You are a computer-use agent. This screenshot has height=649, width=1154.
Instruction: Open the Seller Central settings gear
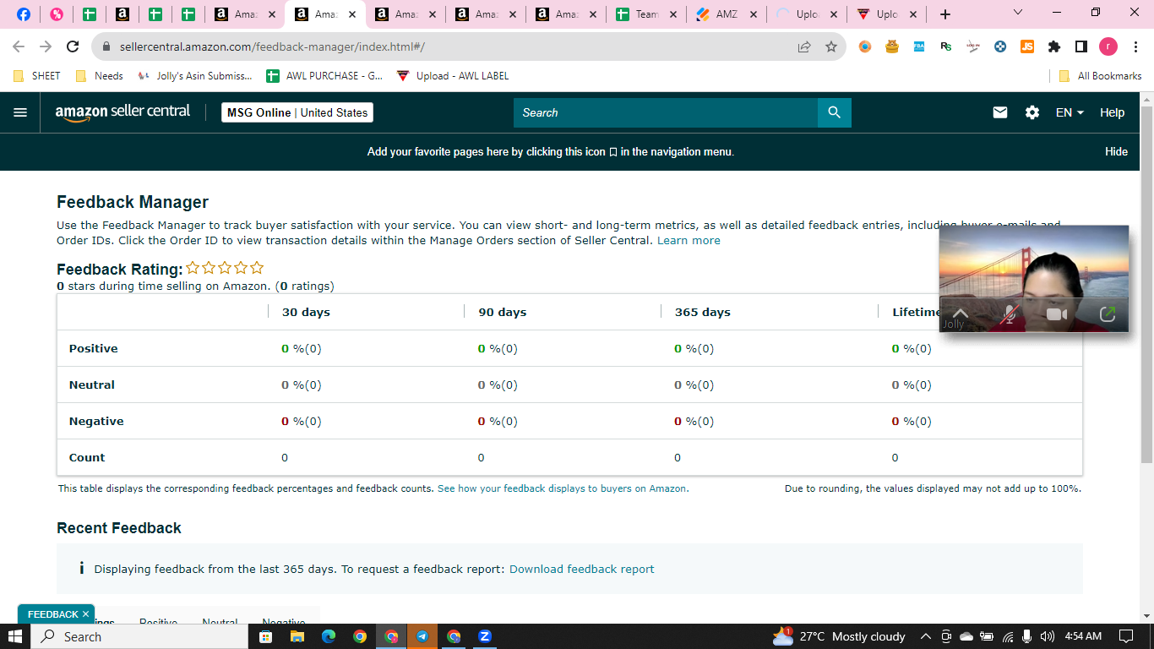1032,112
